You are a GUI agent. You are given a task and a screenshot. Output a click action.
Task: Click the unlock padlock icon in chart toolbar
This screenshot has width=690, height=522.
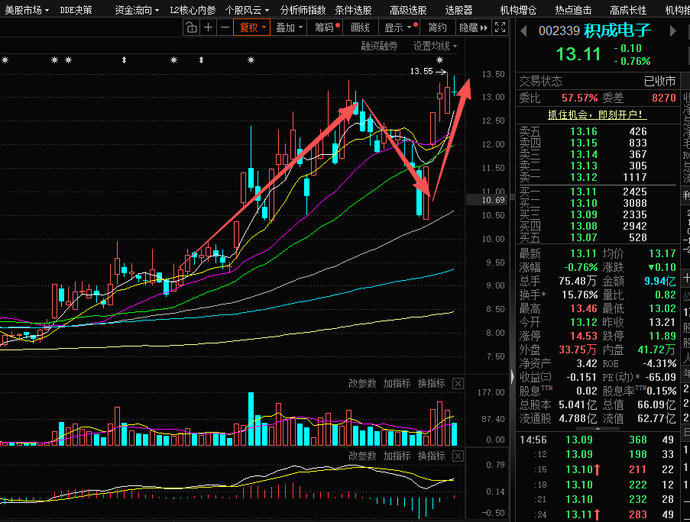[192, 27]
